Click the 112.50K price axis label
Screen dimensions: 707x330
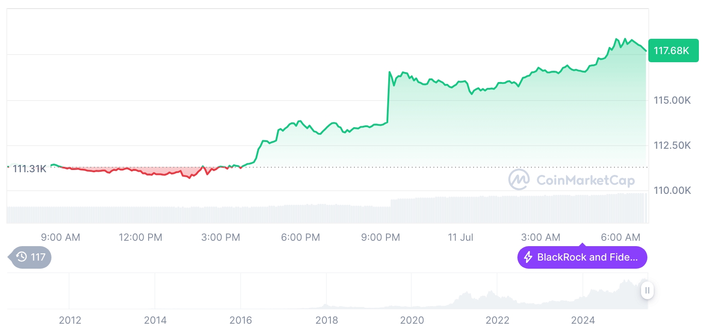tap(672, 145)
